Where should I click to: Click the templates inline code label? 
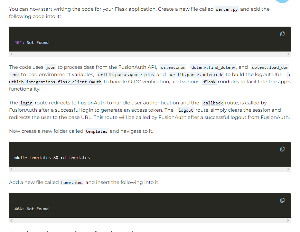click(x=96, y=131)
